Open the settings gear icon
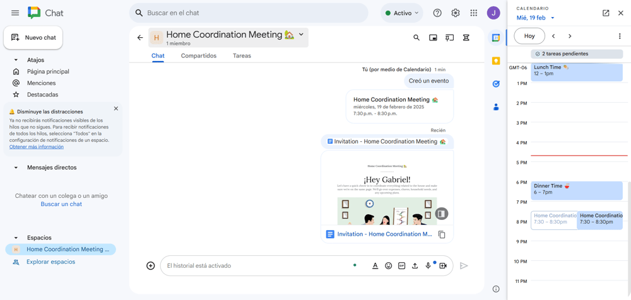631x300 pixels. [x=456, y=13]
